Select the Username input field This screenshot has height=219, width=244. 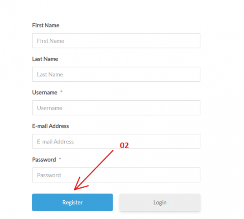[116, 108]
